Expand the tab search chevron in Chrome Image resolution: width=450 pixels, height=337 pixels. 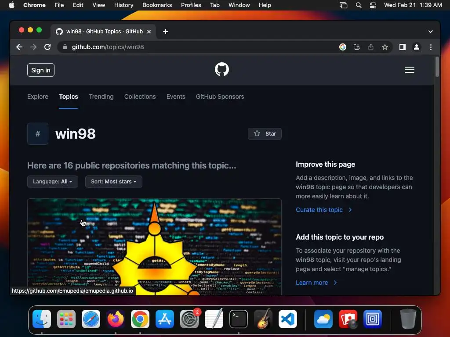click(x=431, y=32)
